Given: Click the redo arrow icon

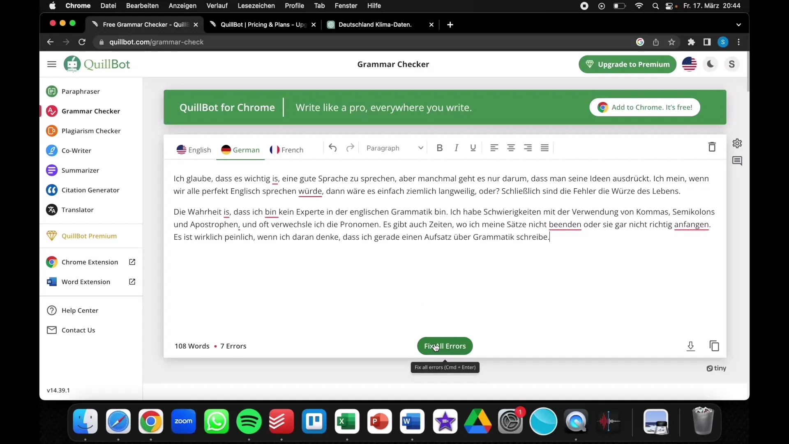Looking at the screenshot, I should [350, 148].
